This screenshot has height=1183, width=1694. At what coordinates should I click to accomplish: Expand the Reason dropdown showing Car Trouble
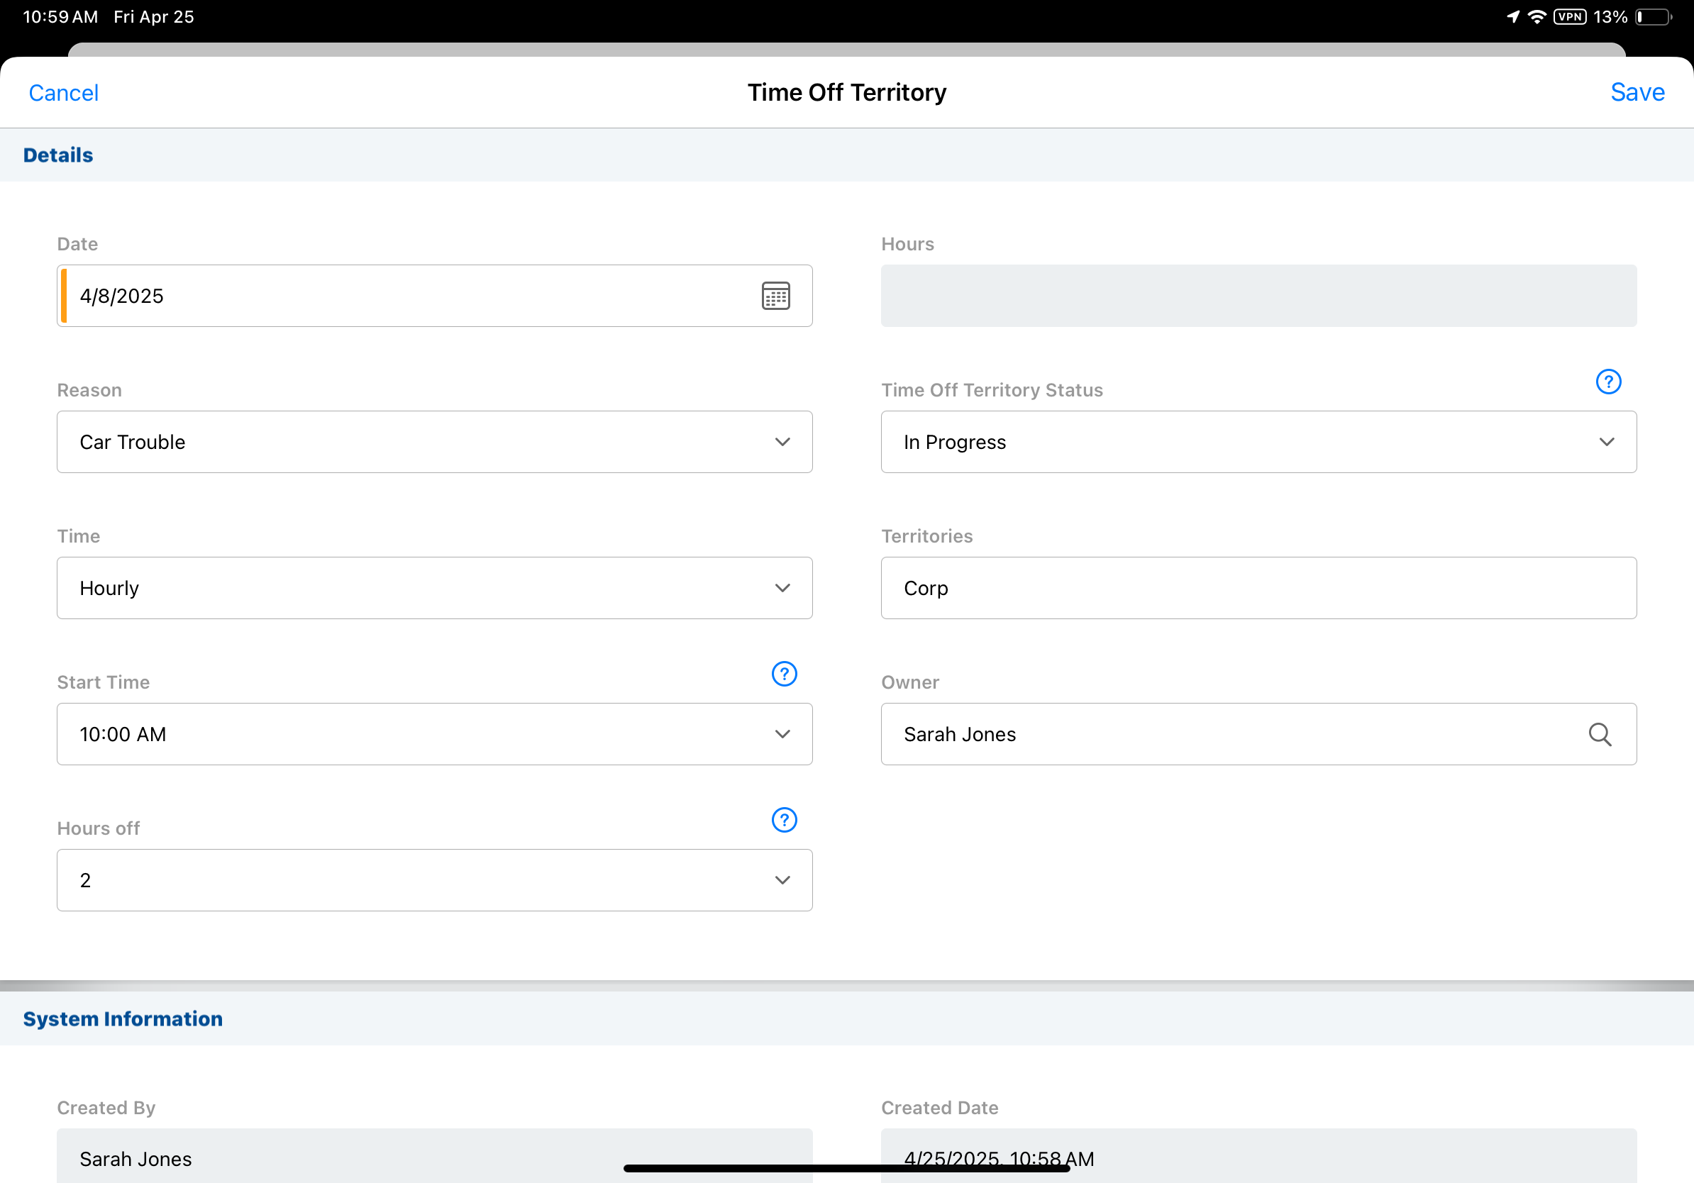[434, 442]
